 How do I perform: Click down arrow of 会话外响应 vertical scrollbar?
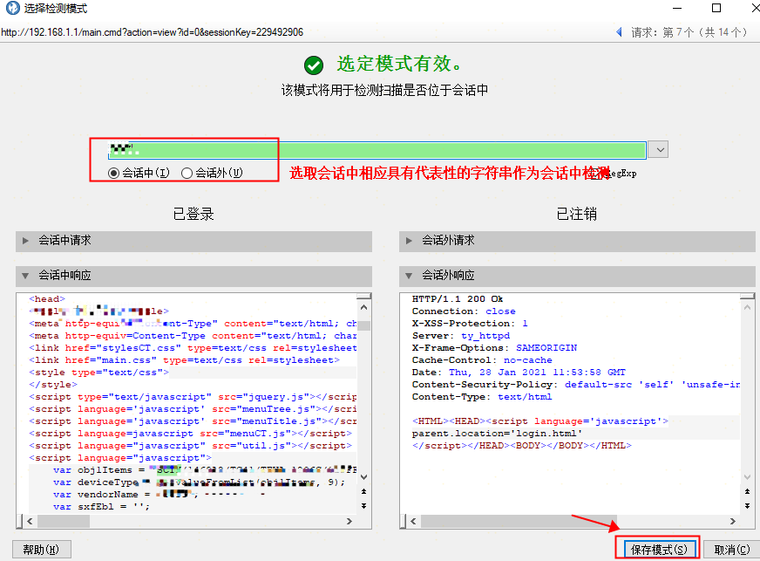pyautogui.click(x=748, y=477)
